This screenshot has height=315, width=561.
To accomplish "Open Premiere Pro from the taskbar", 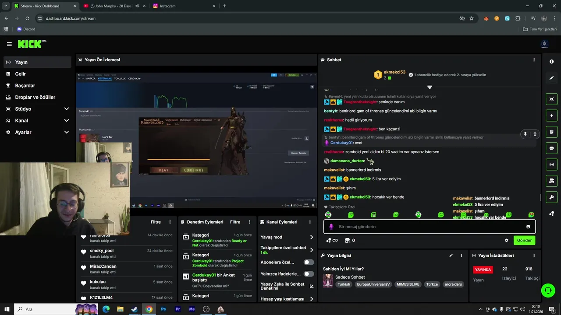I will (x=178, y=309).
